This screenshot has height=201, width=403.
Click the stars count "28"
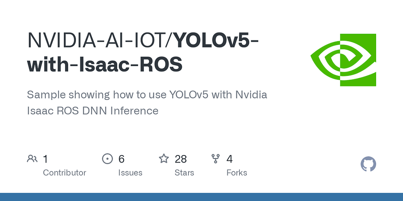coord(181,159)
